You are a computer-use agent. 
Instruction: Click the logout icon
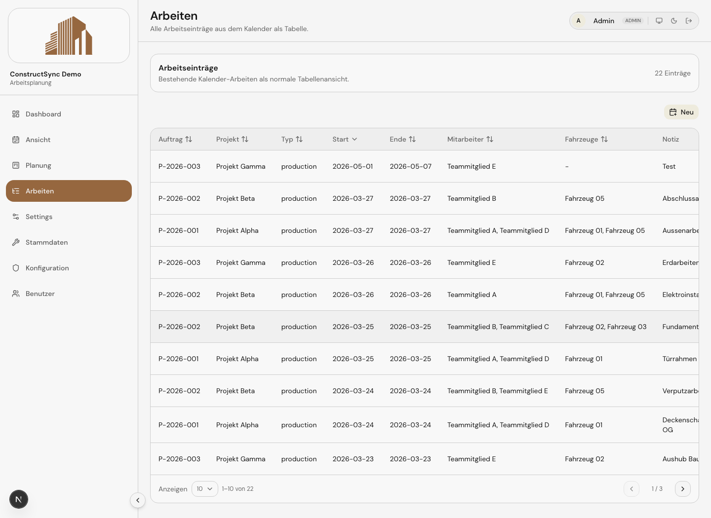pos(689,21)
